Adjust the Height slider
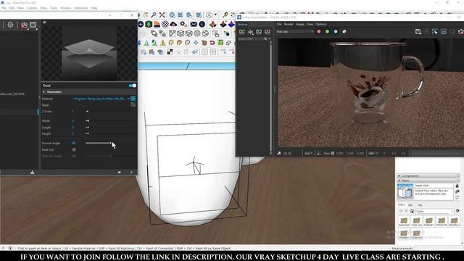 (87, 133)
